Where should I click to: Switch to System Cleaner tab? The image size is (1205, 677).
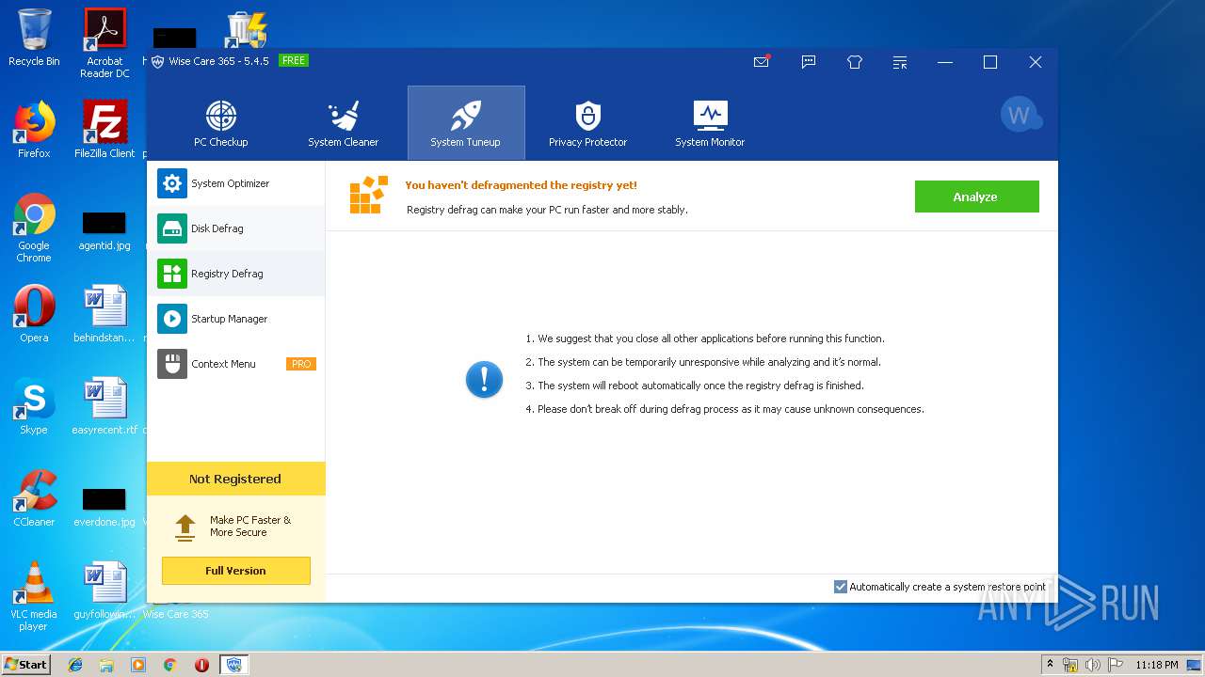click(343, 123)
